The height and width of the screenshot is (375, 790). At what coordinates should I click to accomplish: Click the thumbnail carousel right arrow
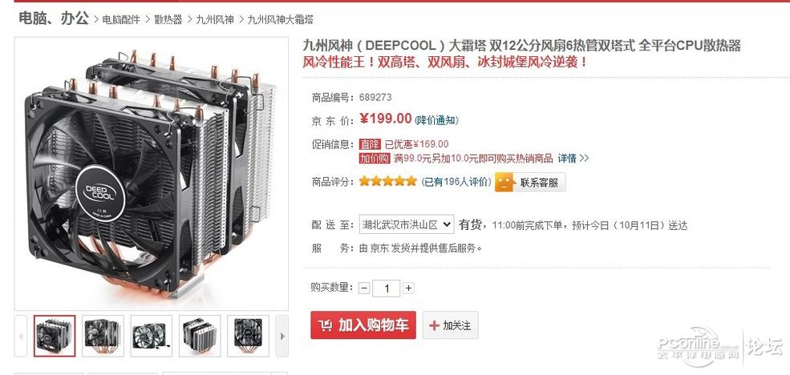(x=282, y=336)
